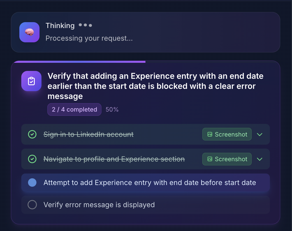
Task: Check the circle on Verify error message step
Action: tap(32, 205)
